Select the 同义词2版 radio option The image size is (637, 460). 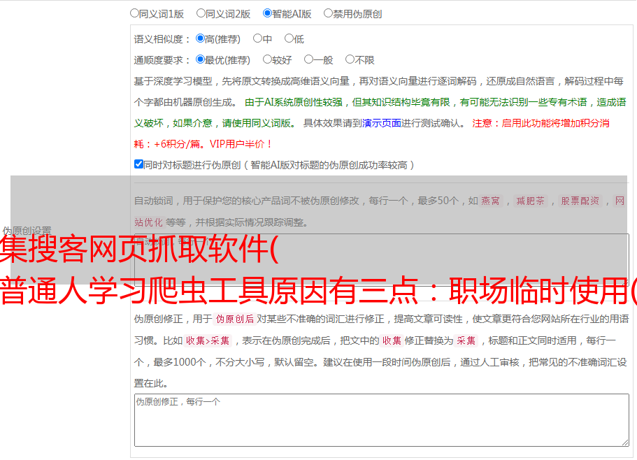click(201, 13)
